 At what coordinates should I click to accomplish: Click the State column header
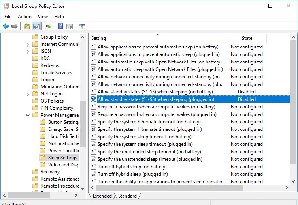(247, 38)
